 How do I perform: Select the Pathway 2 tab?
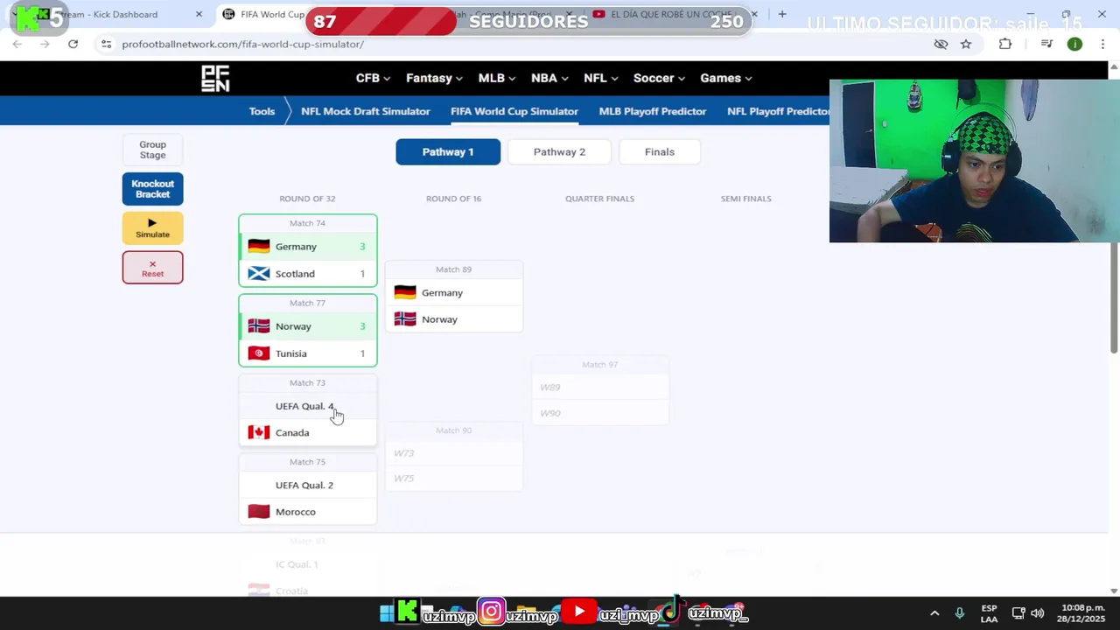point(559,151)
